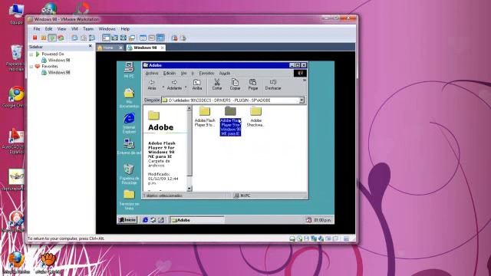Click the Revert to snapshot toolbar icon

pyautogui.click(x=84, y=38)
